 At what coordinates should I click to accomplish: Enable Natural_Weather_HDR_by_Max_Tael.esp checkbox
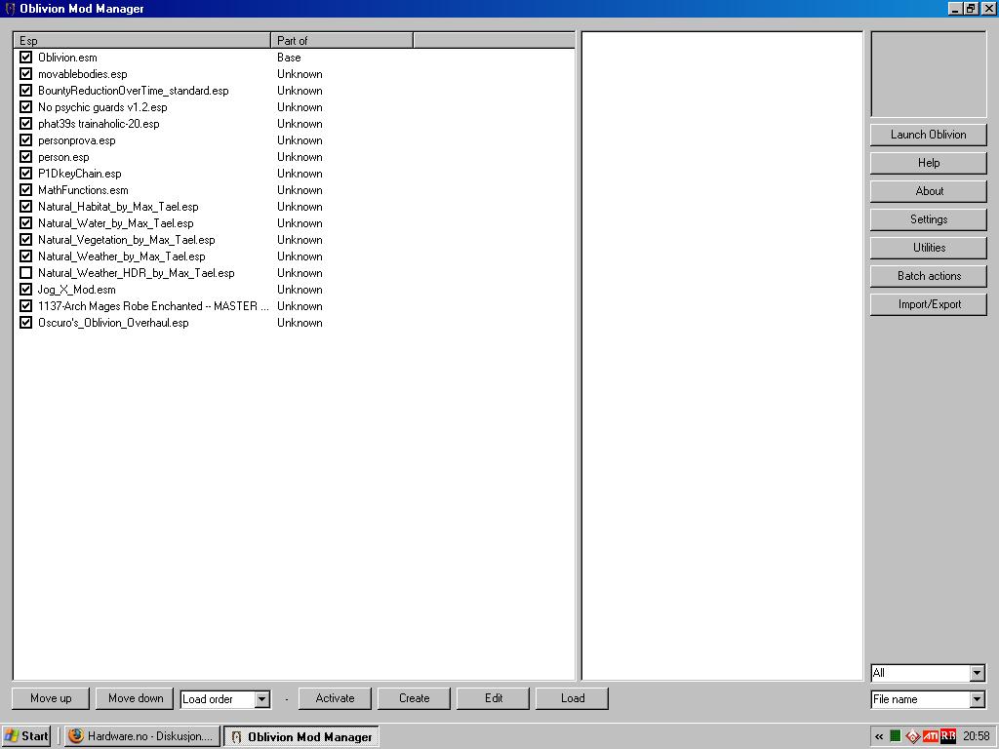pos(25,273)
